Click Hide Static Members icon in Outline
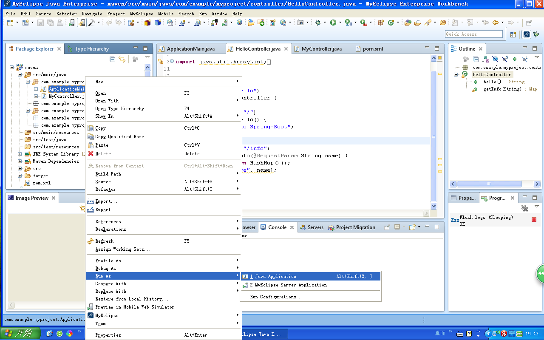This screenshot has width=544, height=340. tap(505, 59)
